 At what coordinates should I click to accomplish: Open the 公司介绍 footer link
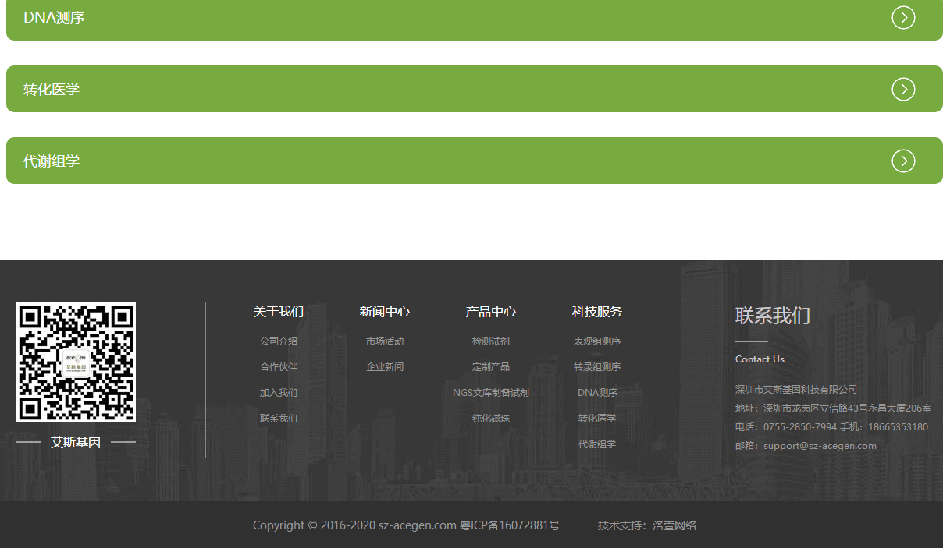[278, 341]
